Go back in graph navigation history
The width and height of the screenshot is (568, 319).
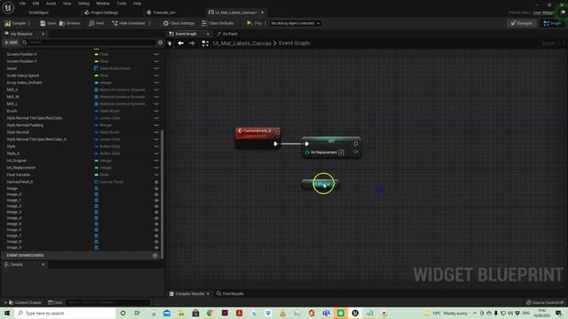pos(180,43)
